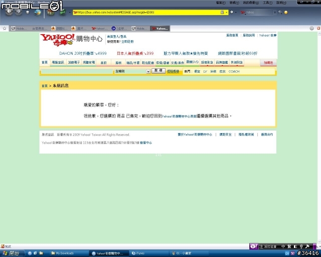Click the first quick launch icon by Start
Viewport: 321px width, 257px height.
pos(30,253)
